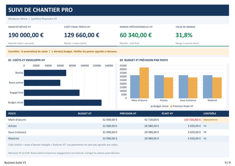Click blue 'Budget révisé' legend swatch
235x166 pixels.
152,106
